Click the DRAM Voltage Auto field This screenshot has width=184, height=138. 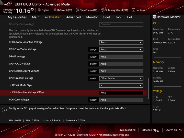pyautogui.click(x=121, y=57)
